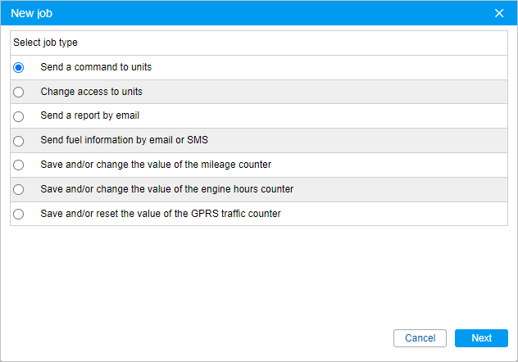Click the 'Send a command to units' label text
The image size is (518, 362).
(x=96, y=67)
